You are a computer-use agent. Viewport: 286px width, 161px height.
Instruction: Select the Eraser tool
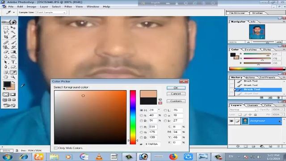click(6, 52)
